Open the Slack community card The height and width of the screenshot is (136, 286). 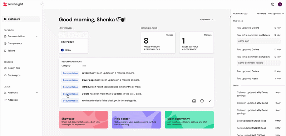(x=189, y=120)
